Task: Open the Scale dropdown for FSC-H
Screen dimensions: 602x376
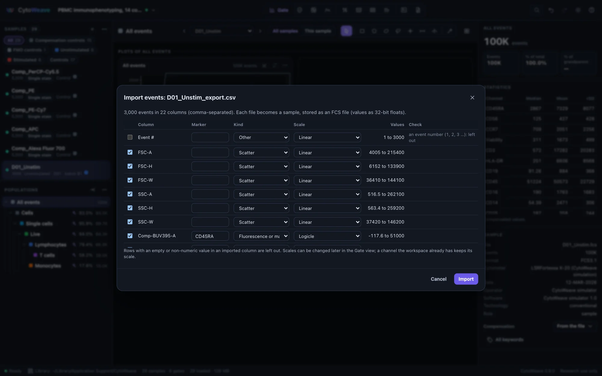Action: [327, 166]
